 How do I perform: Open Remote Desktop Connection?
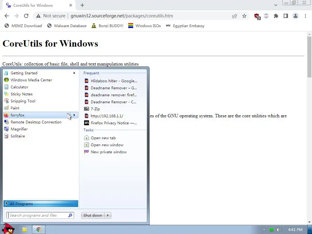pos(41,122)
